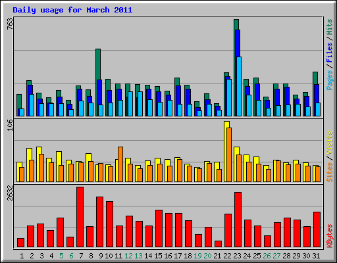
Task: Click day label 31 on x-axis
Action: tap(316, 256)
